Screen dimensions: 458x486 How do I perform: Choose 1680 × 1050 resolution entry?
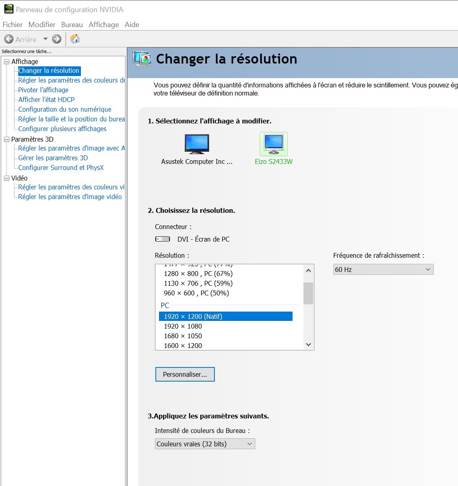click(183, 336)
